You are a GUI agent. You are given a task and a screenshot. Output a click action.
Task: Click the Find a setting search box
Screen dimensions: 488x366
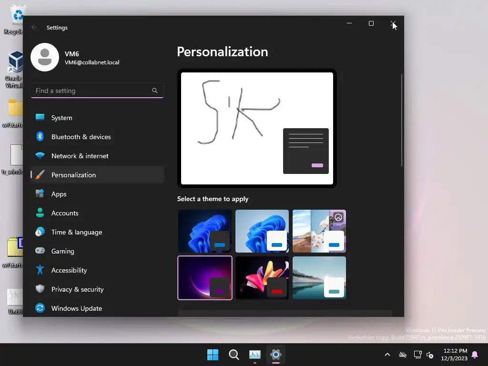pyautogui.click(x=97, y=91)
